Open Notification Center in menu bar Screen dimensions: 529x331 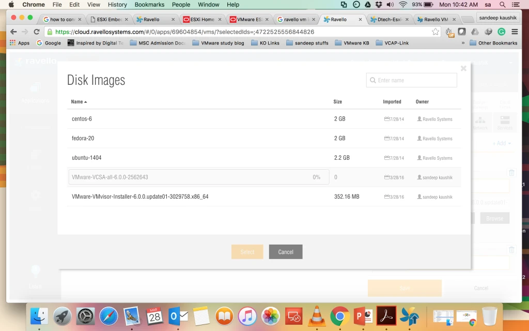click(x=516, y=4)
